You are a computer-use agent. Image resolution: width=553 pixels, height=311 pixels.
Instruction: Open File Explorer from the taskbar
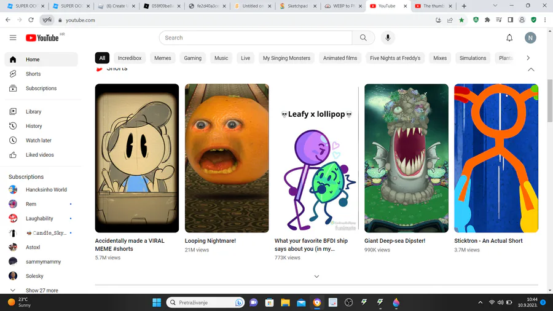[x=285, y=302]
